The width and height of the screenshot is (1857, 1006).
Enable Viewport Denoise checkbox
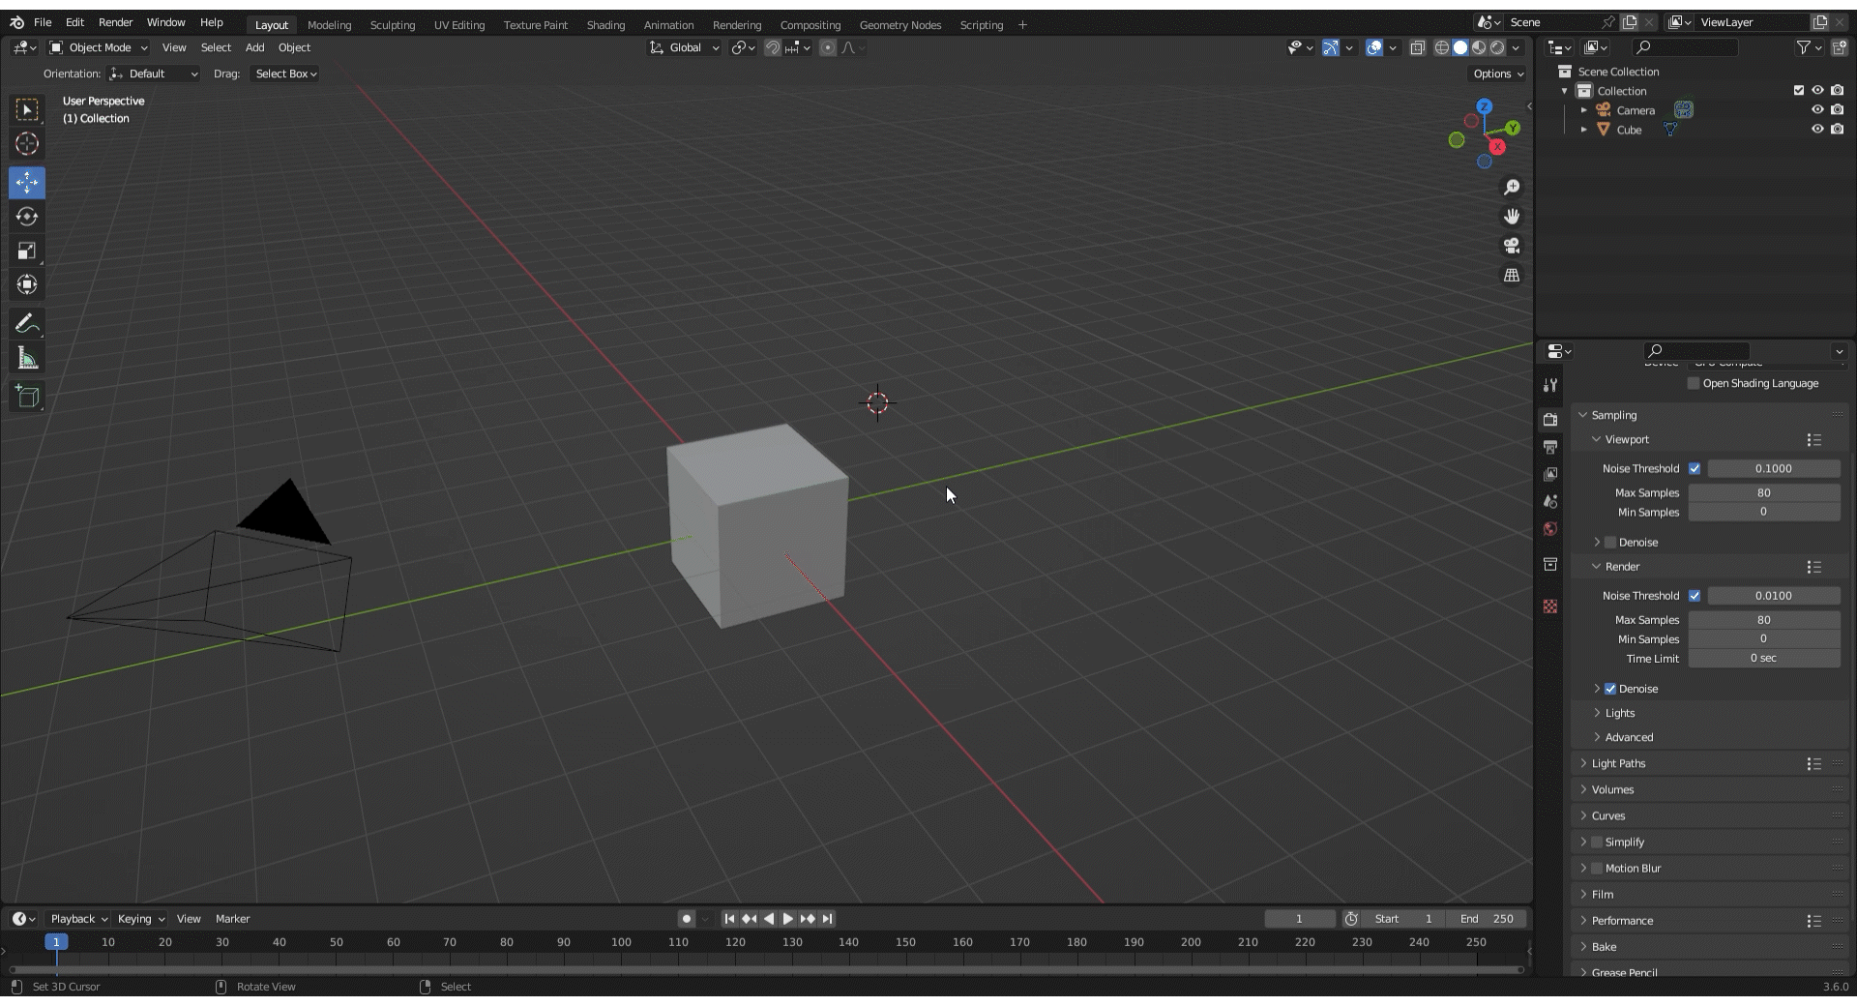(1610, 543)
